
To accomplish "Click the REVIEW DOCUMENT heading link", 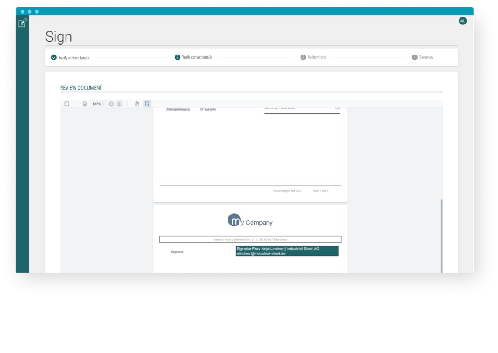I will click(x=81, y=87).
